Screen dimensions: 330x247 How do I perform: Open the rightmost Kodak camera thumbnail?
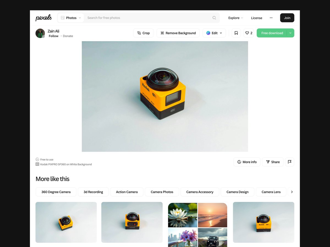263,222
